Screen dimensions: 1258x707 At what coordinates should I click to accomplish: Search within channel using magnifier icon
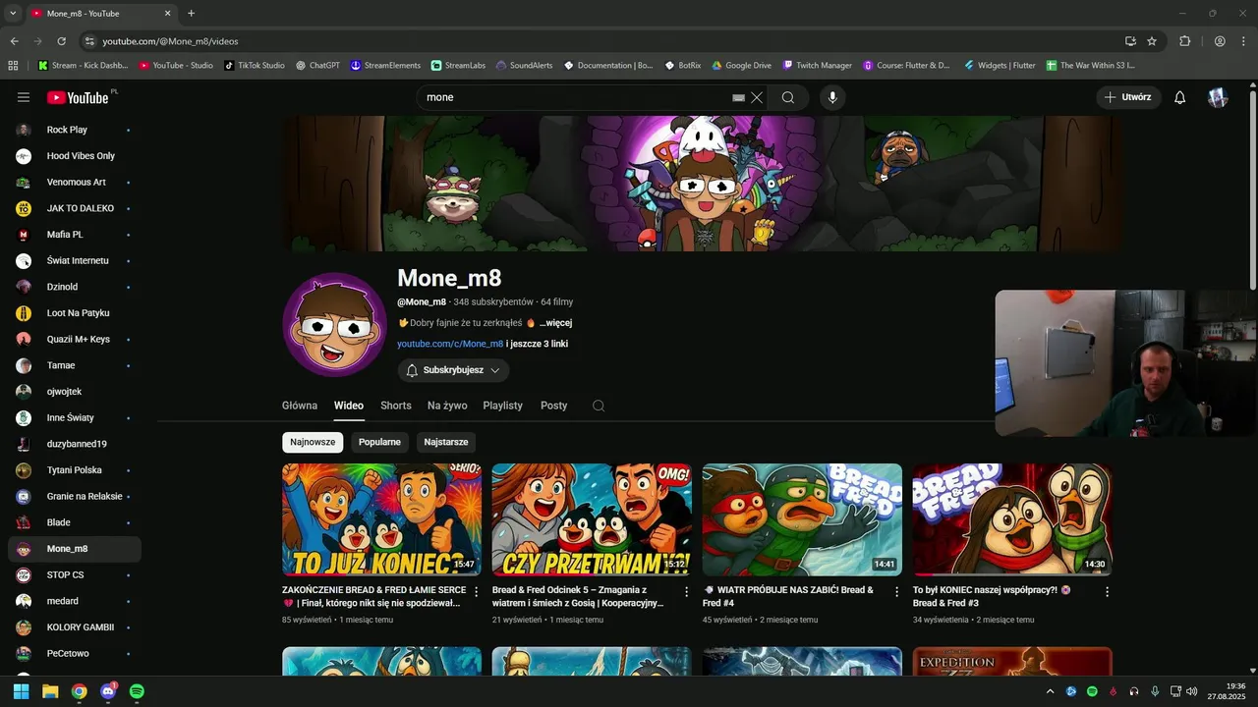point(599,406)
